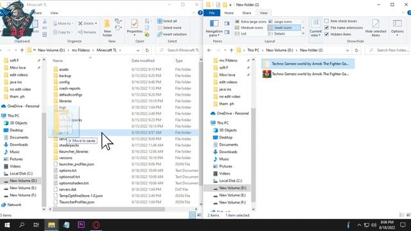Viewport: 411px width, 231px height.
Task: Choose the Small icons layout
Action: pos(284,28)
